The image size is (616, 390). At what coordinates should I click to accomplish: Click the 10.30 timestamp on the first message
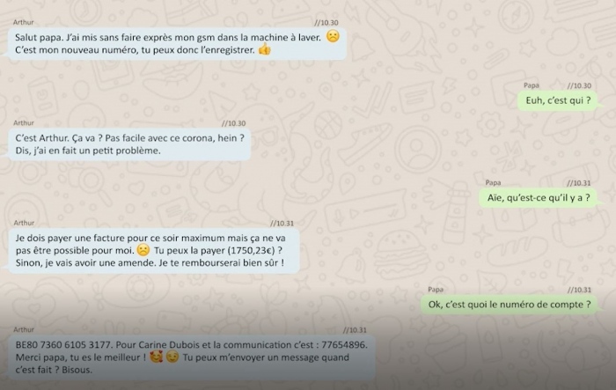326,23
